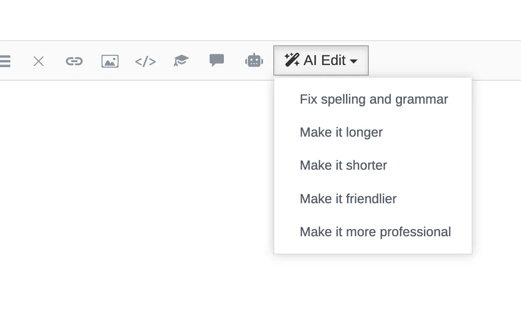This screenshot has width=521, height=313.
Task: Click the AI Edit button label
Action: pyautogui.click(x=325, y=60)
